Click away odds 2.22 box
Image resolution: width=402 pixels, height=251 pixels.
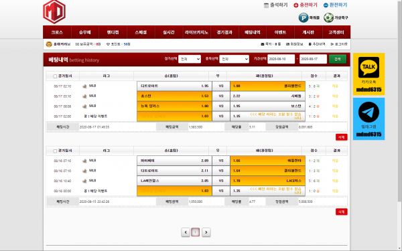point(267,96)
